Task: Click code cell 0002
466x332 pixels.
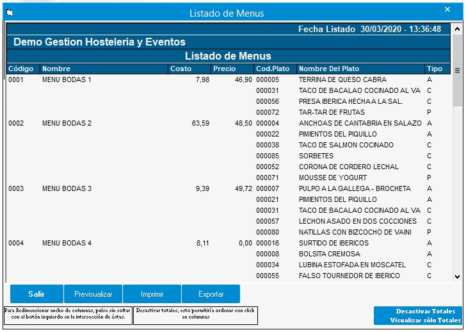Action: coord(16,123)
